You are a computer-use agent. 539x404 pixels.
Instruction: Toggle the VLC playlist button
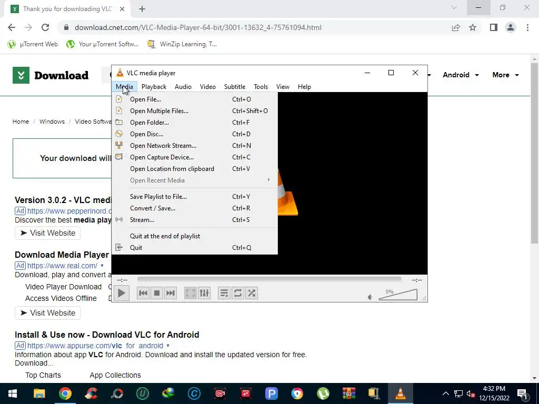point(224,293)
